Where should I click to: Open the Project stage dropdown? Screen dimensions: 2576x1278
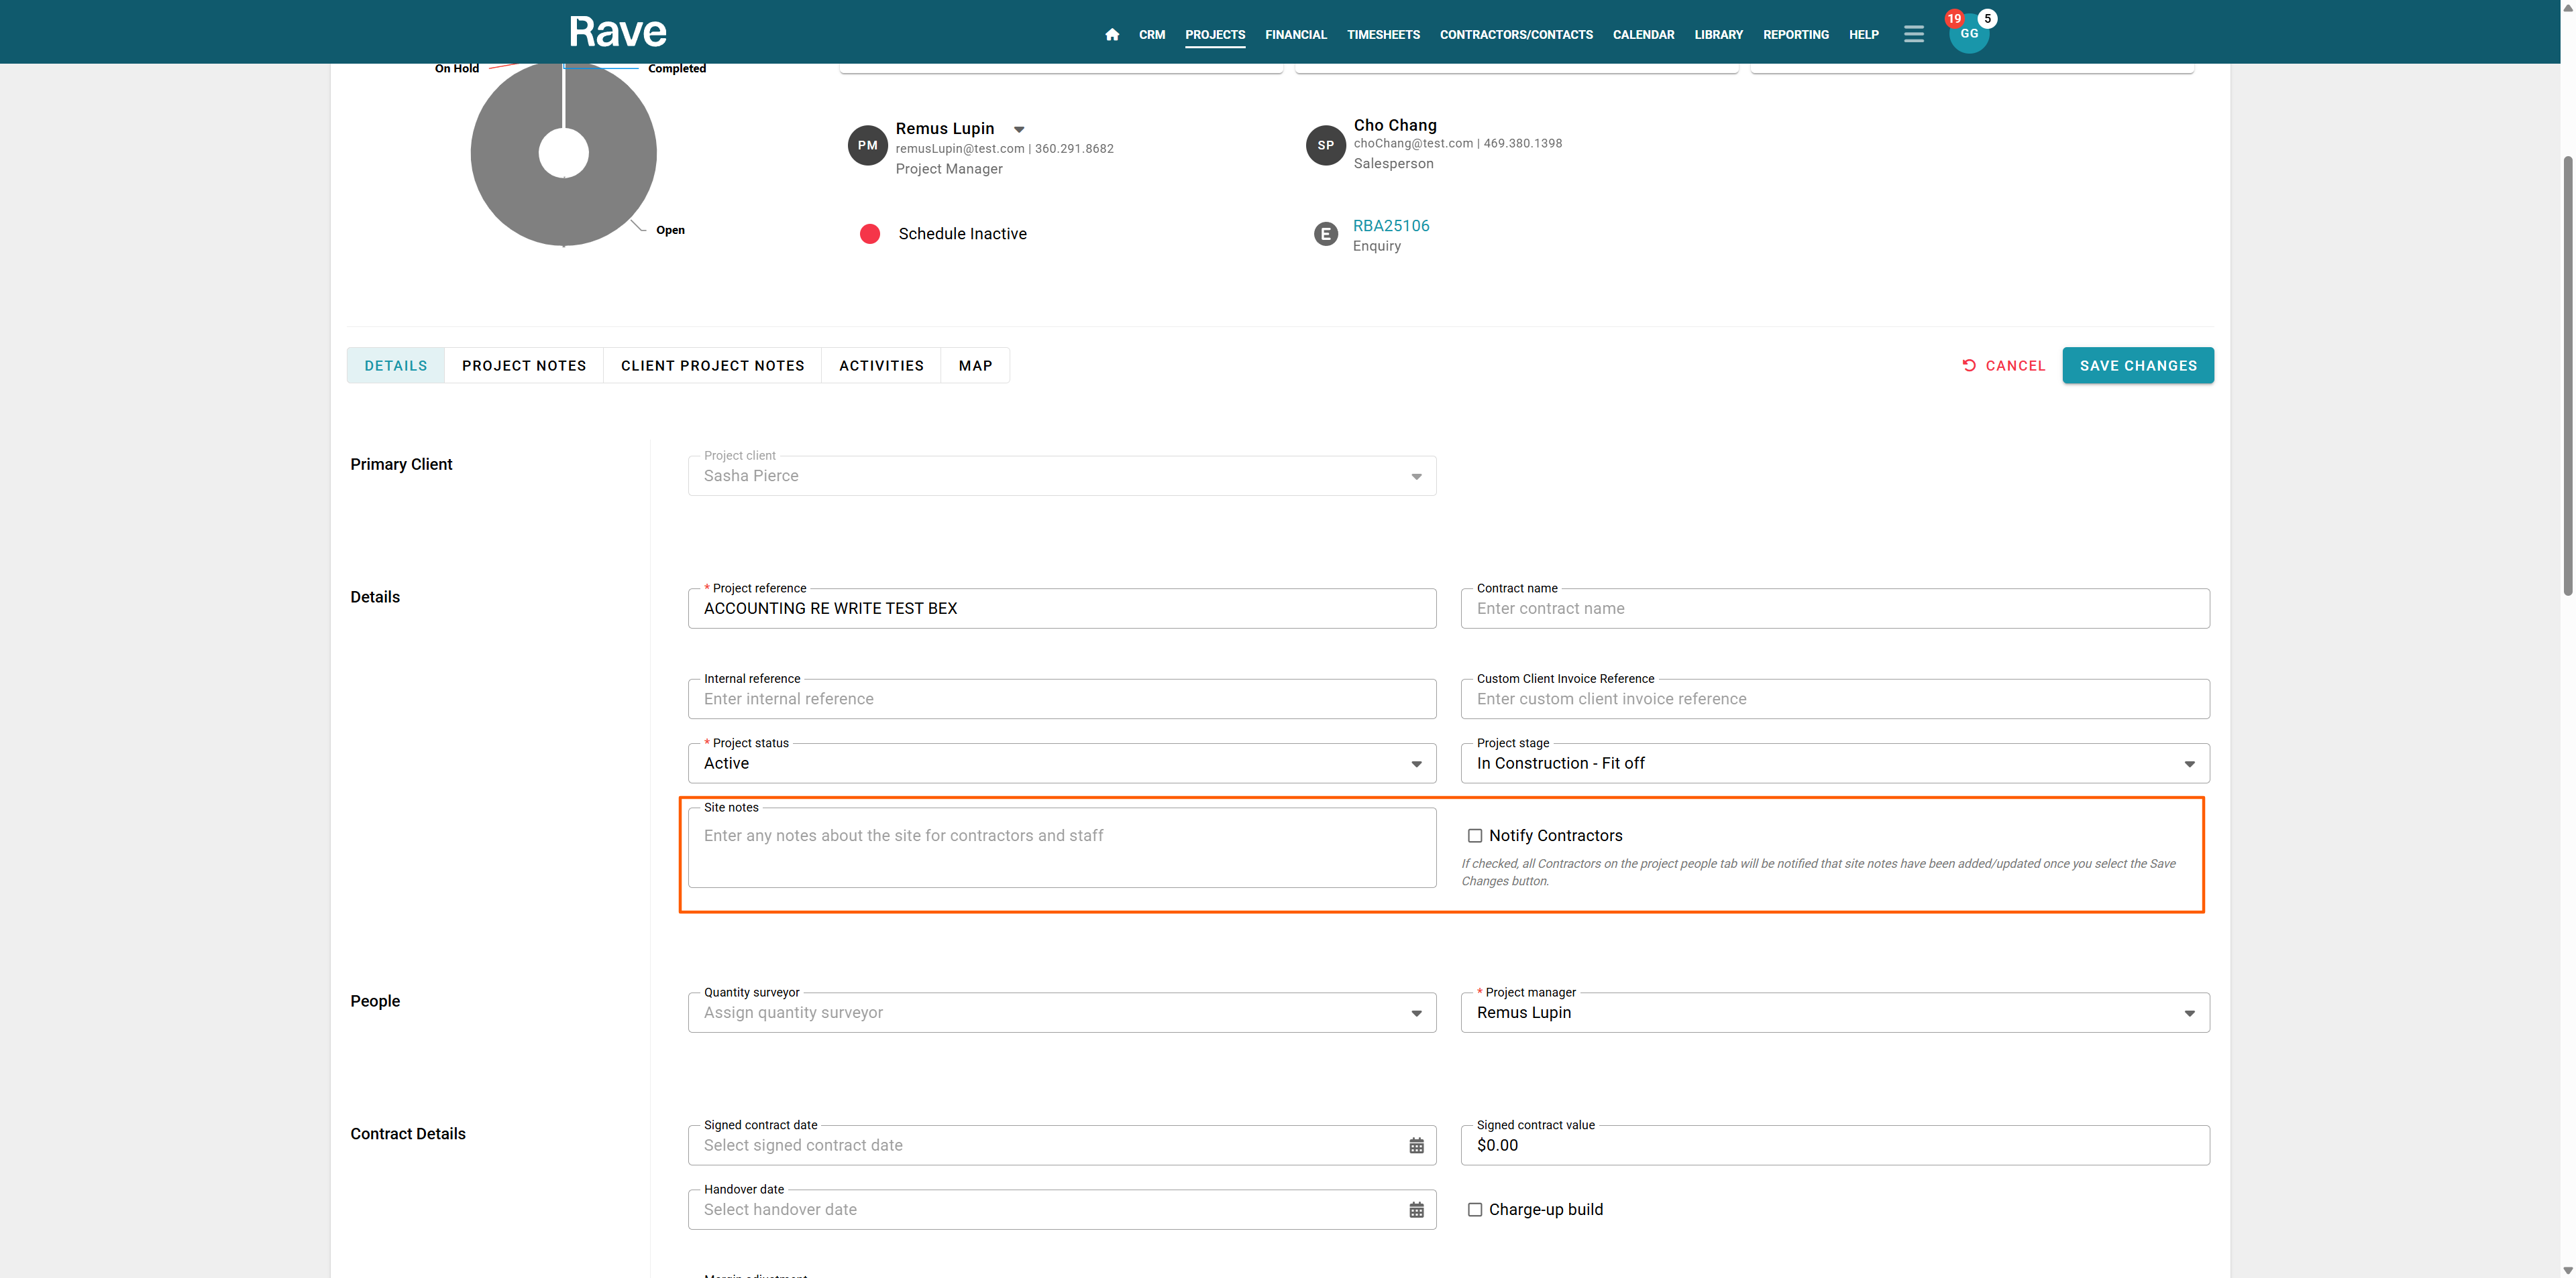[1834, 763]
